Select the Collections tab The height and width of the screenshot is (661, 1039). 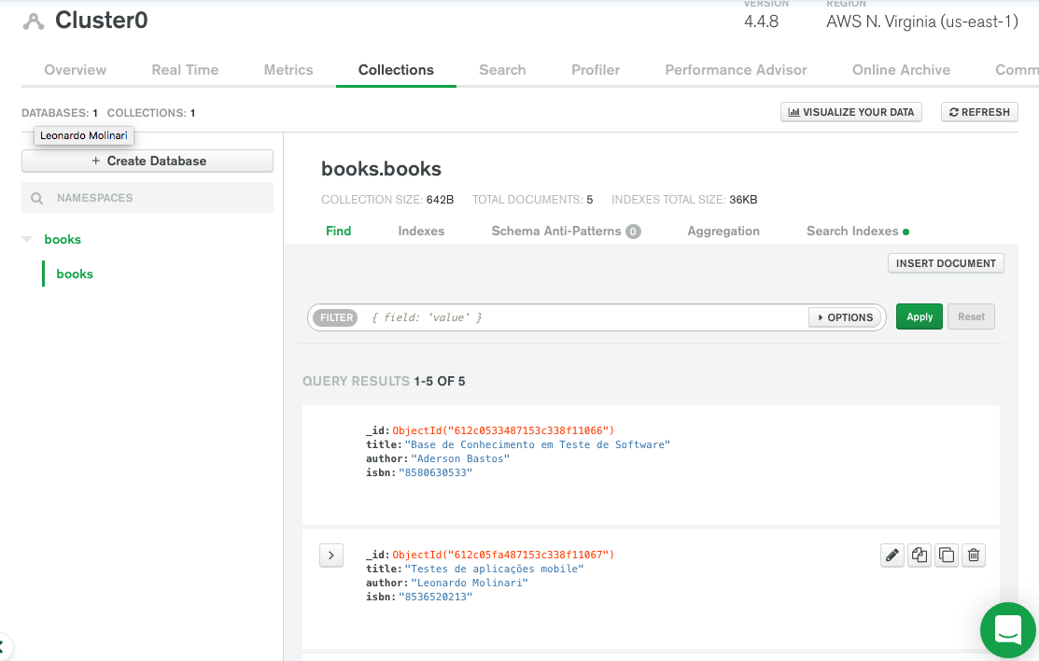(396, 70)
